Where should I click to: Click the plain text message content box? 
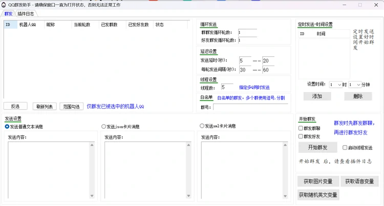click(x=51, y=170)
